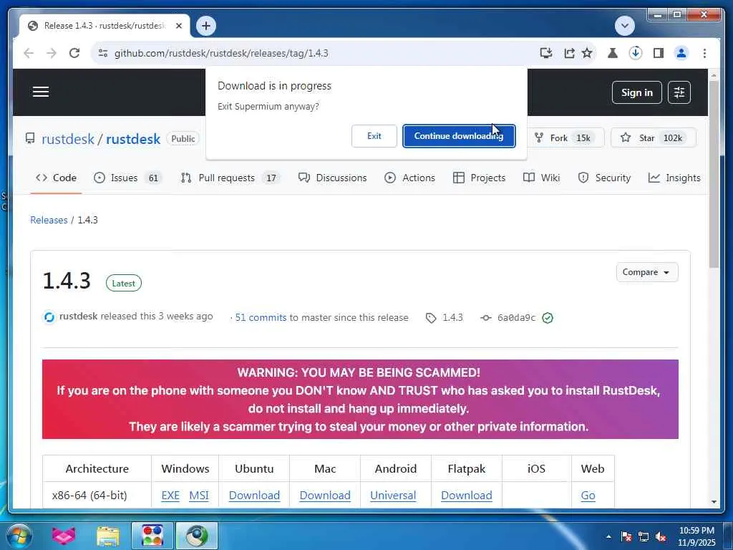Switch to the Discussions tab
733x550 pixels.
pyautogui.click(x=332, y=178)
